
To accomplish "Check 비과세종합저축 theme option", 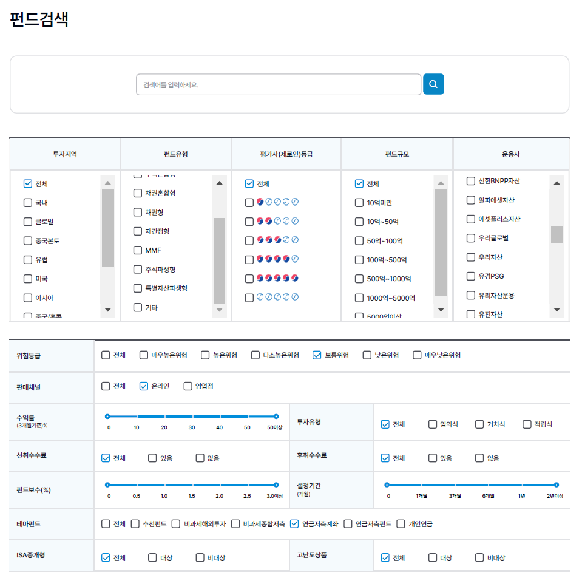I will point(235,524).
